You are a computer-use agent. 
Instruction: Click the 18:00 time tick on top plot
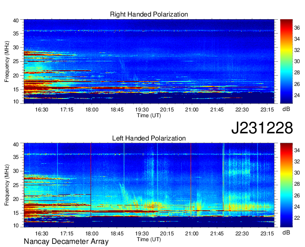pyautogui.click(x=92, y=110)
